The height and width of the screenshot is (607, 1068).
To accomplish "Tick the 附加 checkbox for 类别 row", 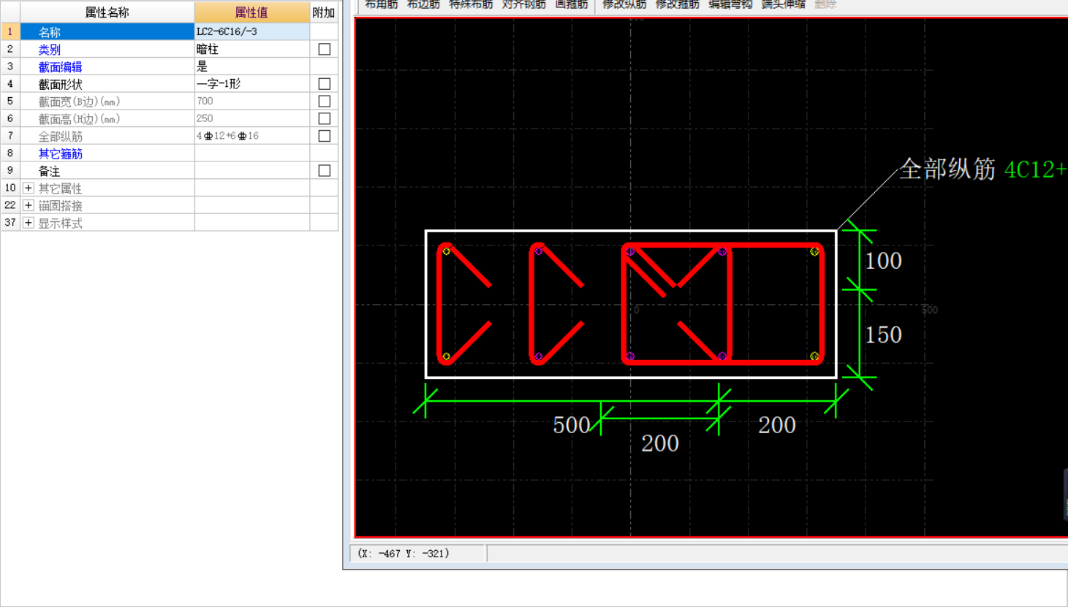I will pyautogui.click(x=325, y=49).
